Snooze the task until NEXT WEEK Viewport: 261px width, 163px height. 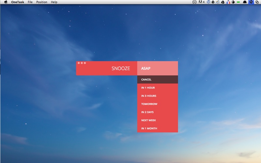(158, 120)
